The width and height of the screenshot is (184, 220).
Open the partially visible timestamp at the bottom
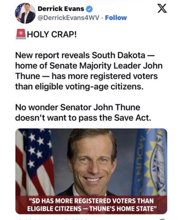point(52,219)
